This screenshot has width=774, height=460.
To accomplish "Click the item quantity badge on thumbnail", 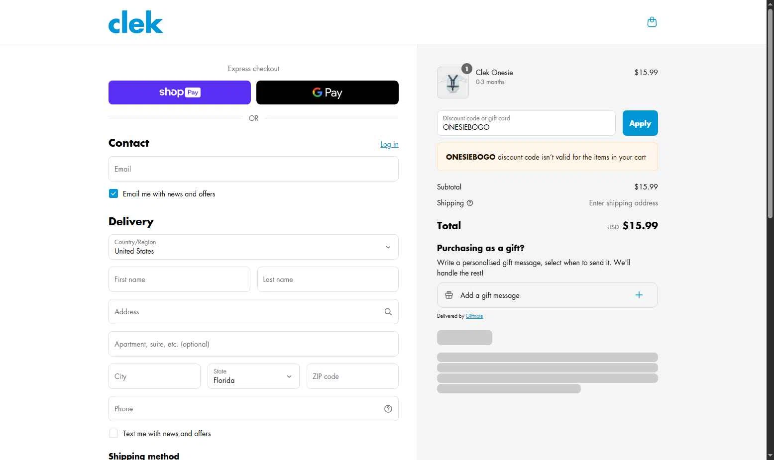I will pos(466,69).
